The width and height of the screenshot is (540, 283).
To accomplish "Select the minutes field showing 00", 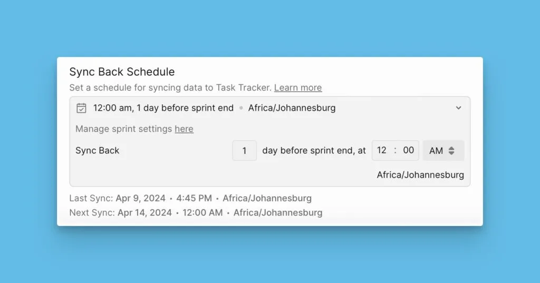I will [x=408, y=150].
